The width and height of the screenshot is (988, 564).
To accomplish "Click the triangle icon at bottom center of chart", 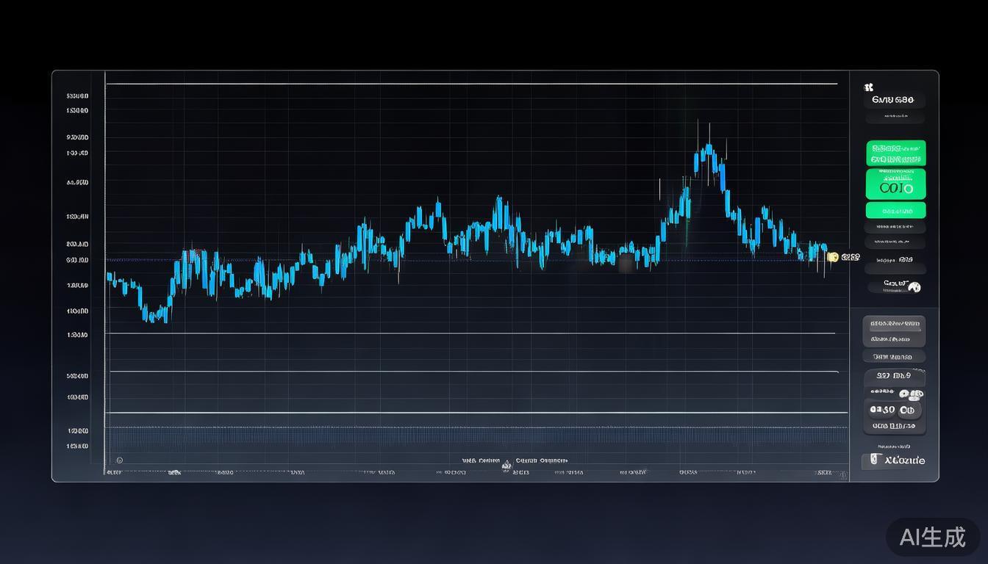I will [x=506, y=464].
